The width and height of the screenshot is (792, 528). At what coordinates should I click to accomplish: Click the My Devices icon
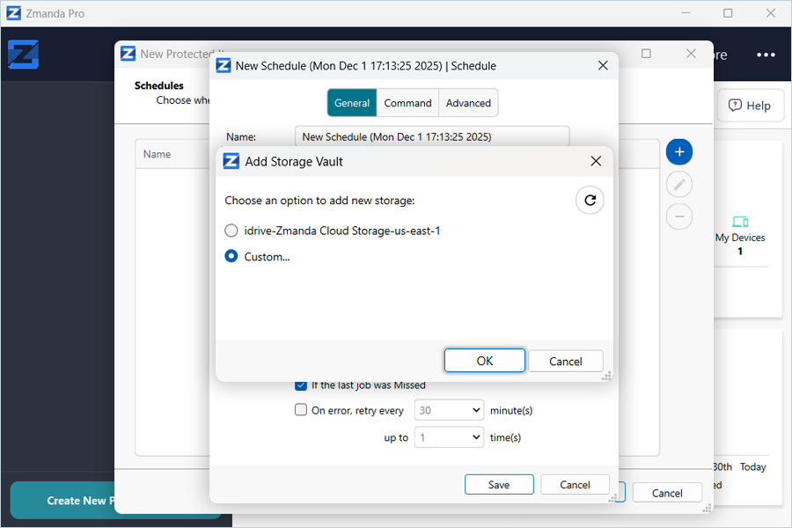tap(739, 222)
